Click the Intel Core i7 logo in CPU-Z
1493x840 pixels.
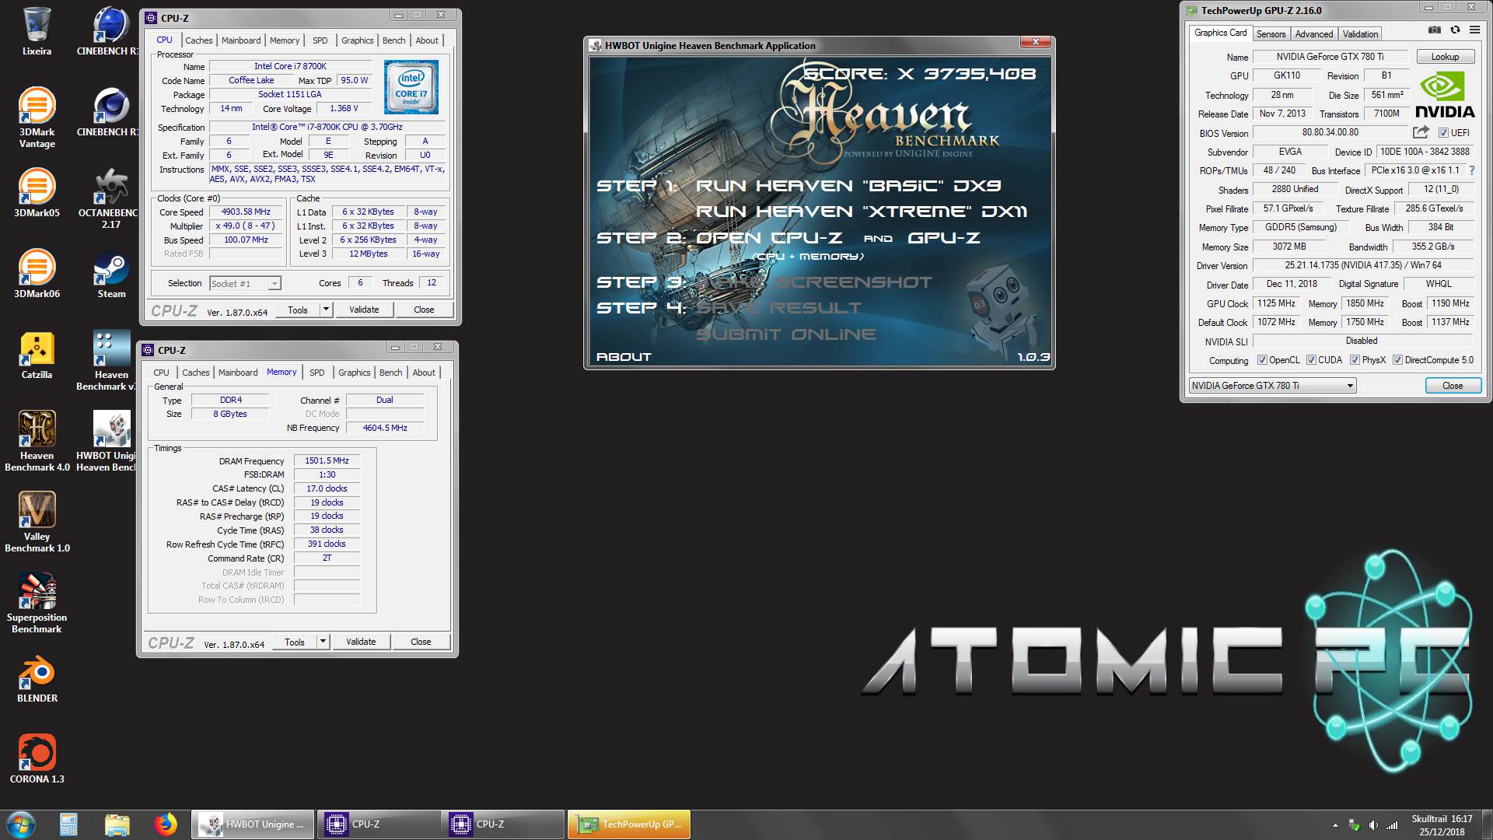pyautogui.click(x=411, y=88)
